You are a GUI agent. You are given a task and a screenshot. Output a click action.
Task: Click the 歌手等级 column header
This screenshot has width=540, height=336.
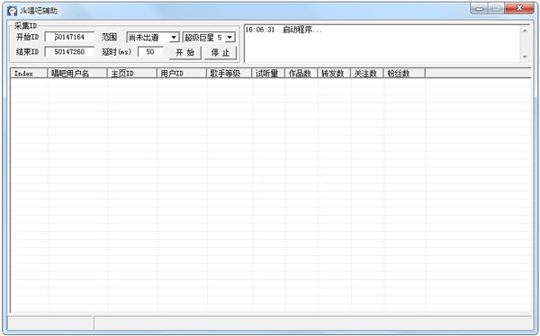(229, 74)
